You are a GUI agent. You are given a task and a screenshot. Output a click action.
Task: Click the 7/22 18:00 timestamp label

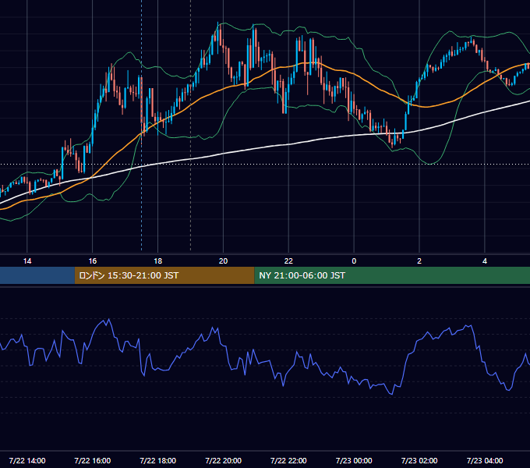point(158,460)
